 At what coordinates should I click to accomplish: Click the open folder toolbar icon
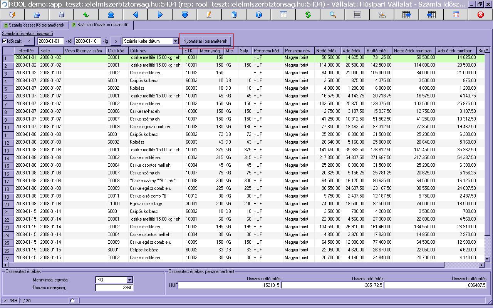coord(37,15)
